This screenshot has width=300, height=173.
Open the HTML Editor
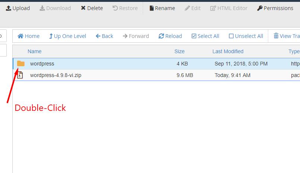(x=229, y=8)
